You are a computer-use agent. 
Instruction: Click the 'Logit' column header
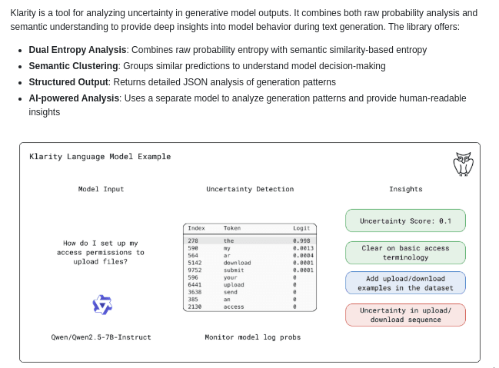coord(301,228)
